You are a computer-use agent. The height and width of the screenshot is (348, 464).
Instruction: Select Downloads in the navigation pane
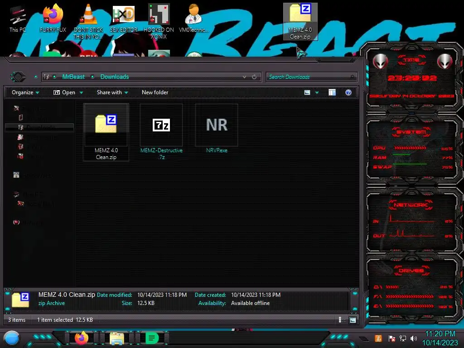point(39,127)
